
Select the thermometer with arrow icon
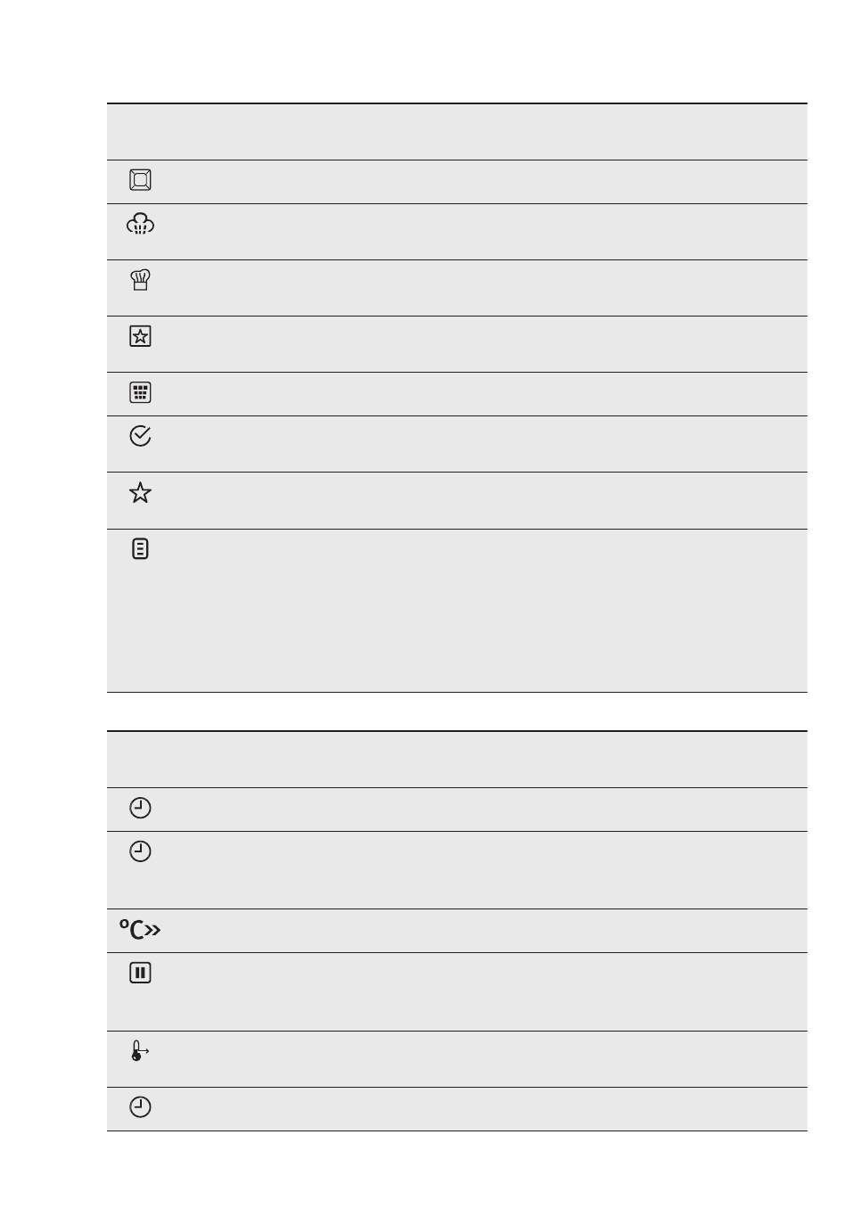(x=140, y=1050)
